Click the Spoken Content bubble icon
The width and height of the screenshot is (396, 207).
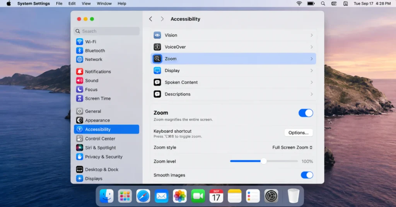pyautogui.click(x=157, y=82)
